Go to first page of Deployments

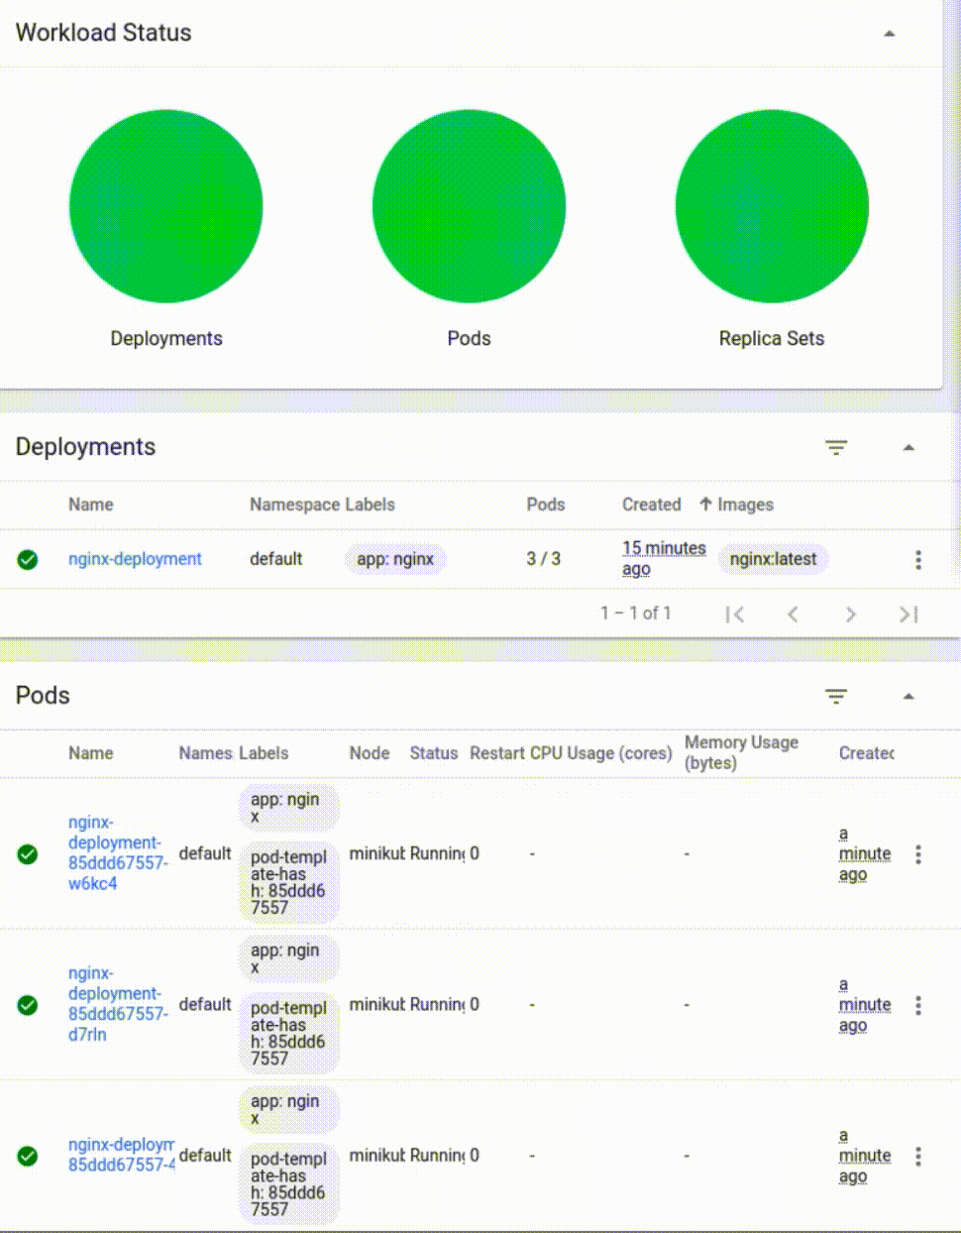pos(734,615)
